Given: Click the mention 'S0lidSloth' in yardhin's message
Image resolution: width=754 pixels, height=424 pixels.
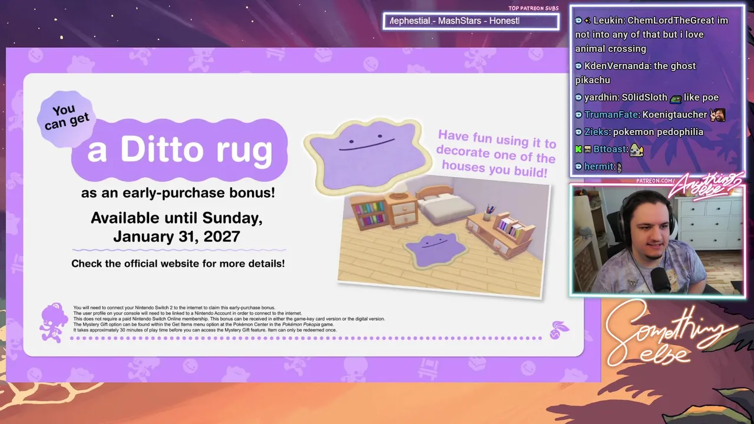Looking at the screenshot, I should click(644, 98).
